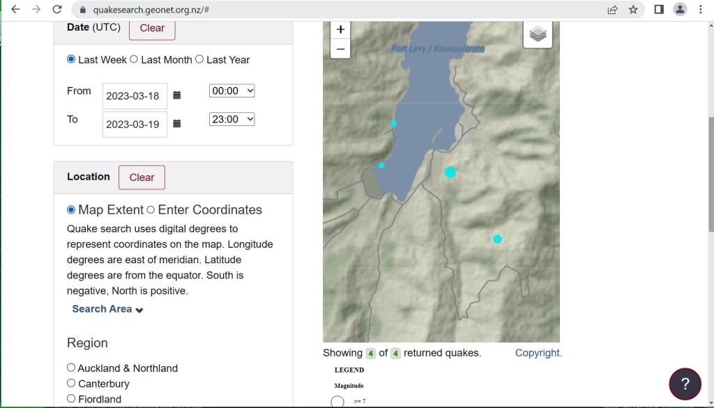Click the large cyan quake marker
The width and height of the screenshot is (714, 408).
(x=450, y=172)
